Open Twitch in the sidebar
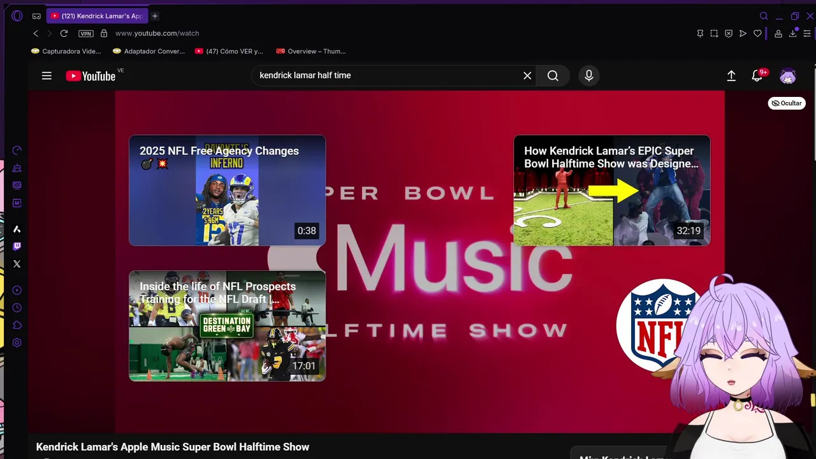This screenshot has width=816, height=459. point(17,246)
